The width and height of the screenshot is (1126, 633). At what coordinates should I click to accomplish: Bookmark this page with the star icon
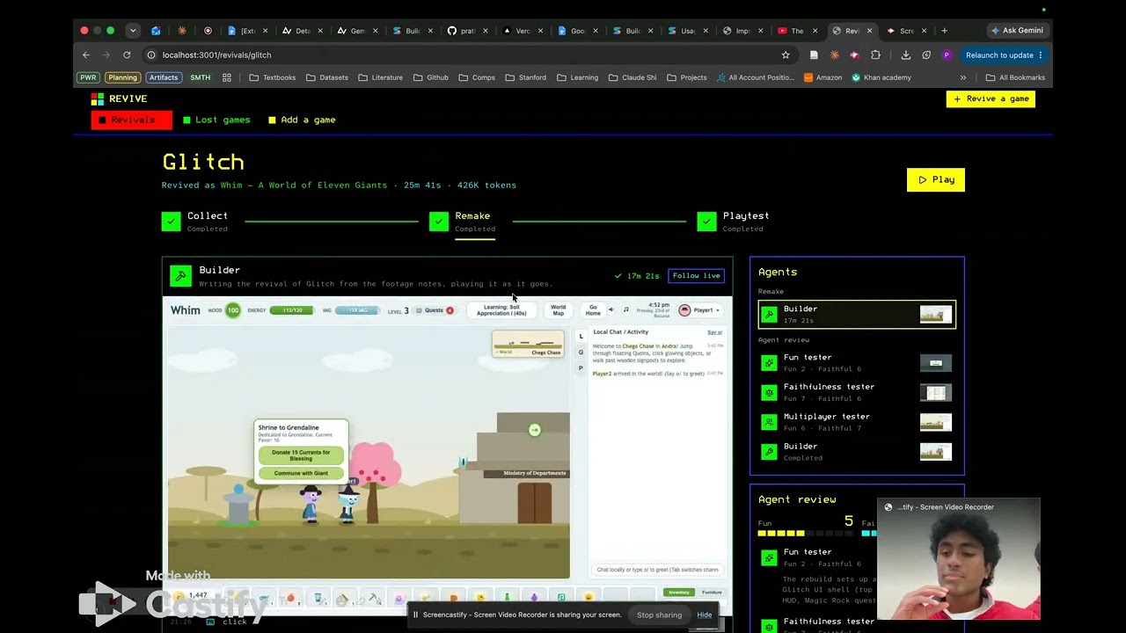(x=786, y=55)
